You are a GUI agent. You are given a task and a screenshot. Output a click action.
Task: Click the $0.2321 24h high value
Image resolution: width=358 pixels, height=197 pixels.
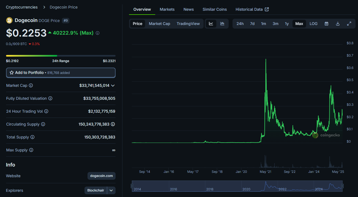[x=109, y=61]
